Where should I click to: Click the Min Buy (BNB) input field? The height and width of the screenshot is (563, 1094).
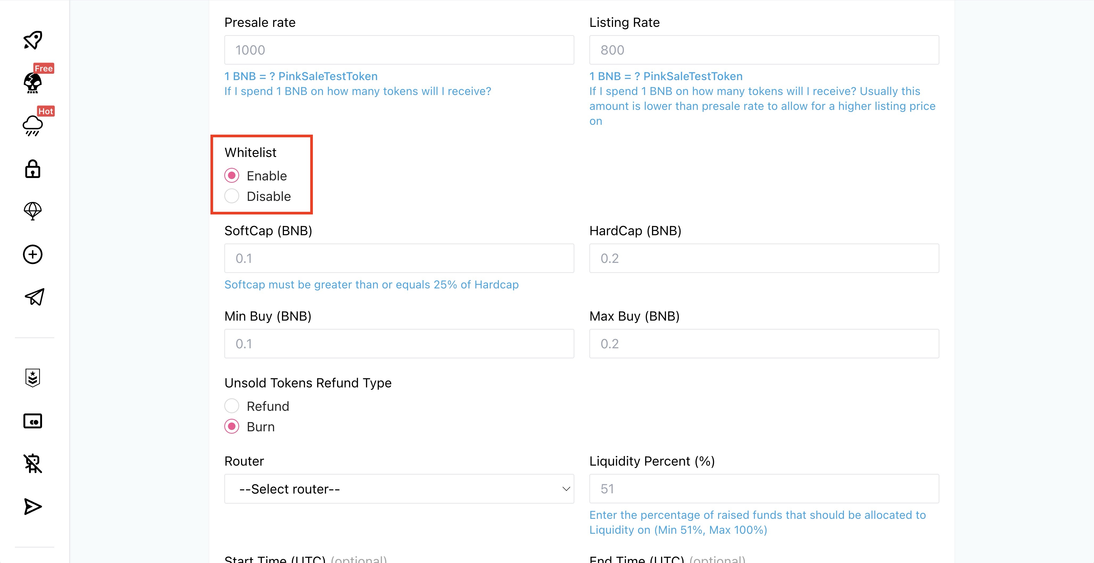(x=399, y=343)
